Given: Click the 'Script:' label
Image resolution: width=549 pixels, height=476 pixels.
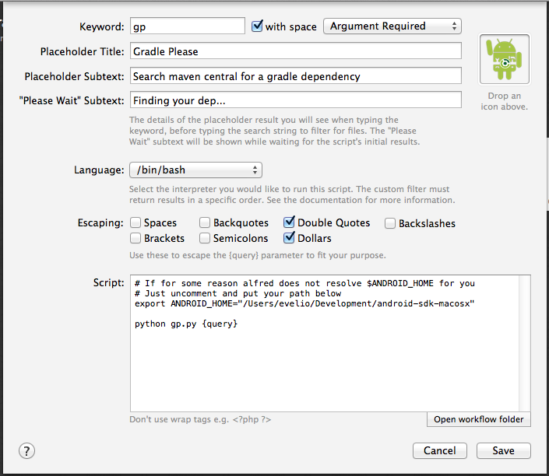Looking at the screenshot, I should point(108,282).
